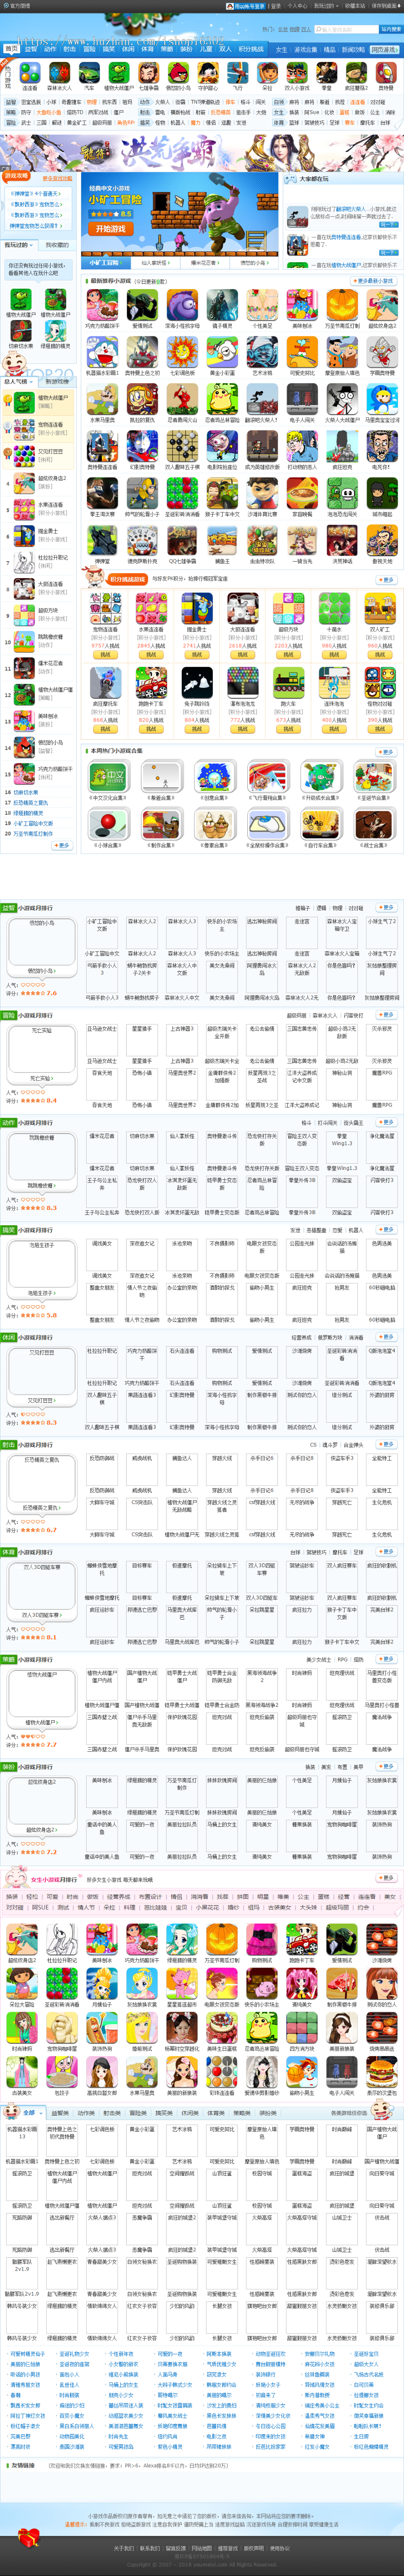This screenshot has width=404, height=2576.
Task: Open rank 7 杜拉拉升职记 icon in 总人气榜
Action: (x=23, y=562)
